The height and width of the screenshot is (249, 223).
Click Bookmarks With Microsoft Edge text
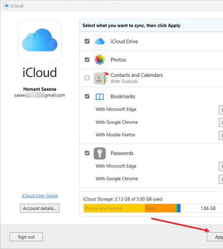coord(116,109)
